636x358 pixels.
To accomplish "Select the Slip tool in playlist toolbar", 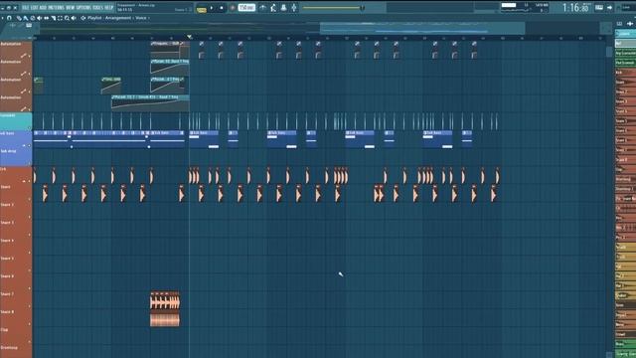I will 47,18.
